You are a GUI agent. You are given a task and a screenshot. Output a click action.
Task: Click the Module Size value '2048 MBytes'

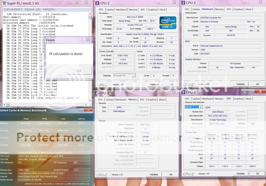pos(218,112)
